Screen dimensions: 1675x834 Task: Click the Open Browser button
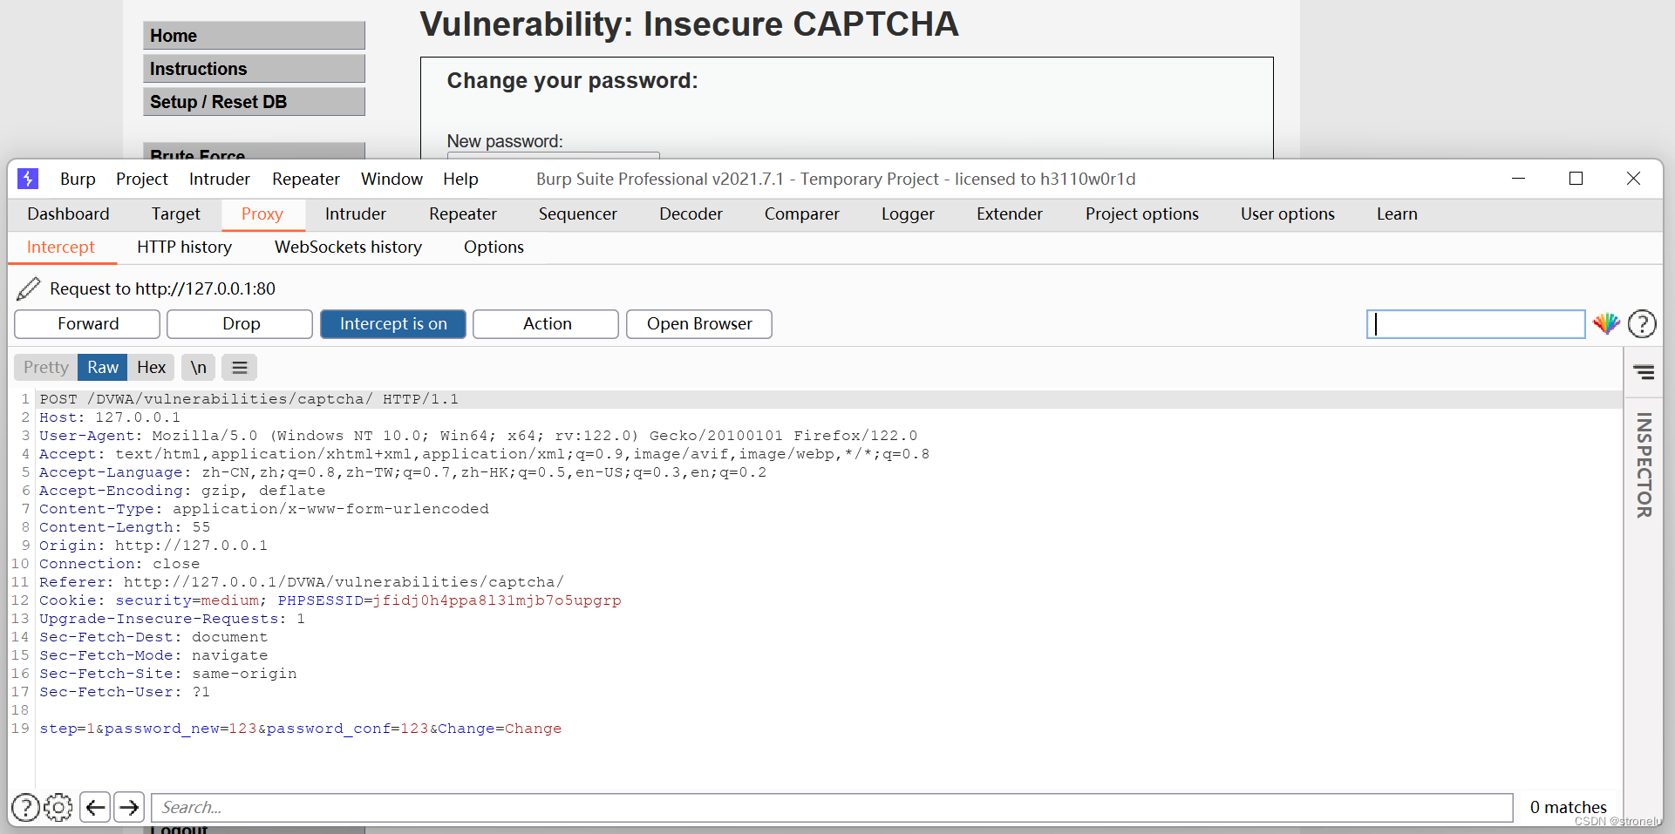[x=699, y=324]
